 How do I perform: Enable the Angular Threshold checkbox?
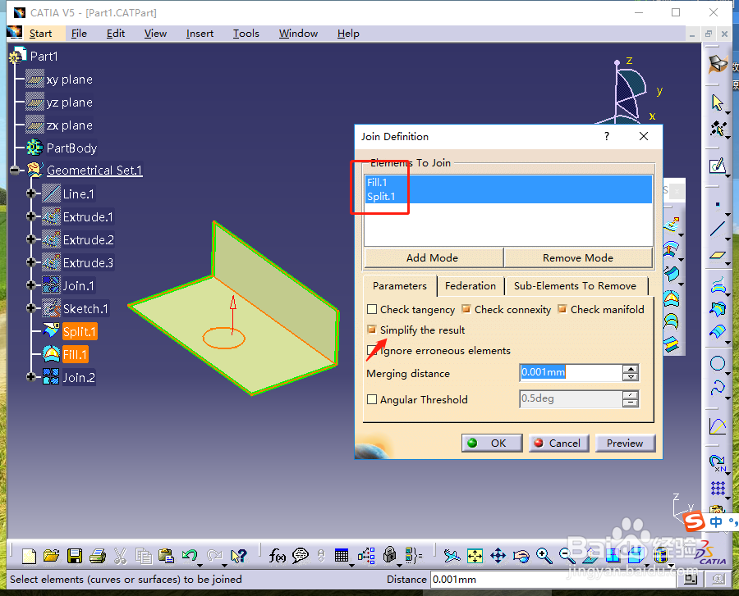pos(372,399)
